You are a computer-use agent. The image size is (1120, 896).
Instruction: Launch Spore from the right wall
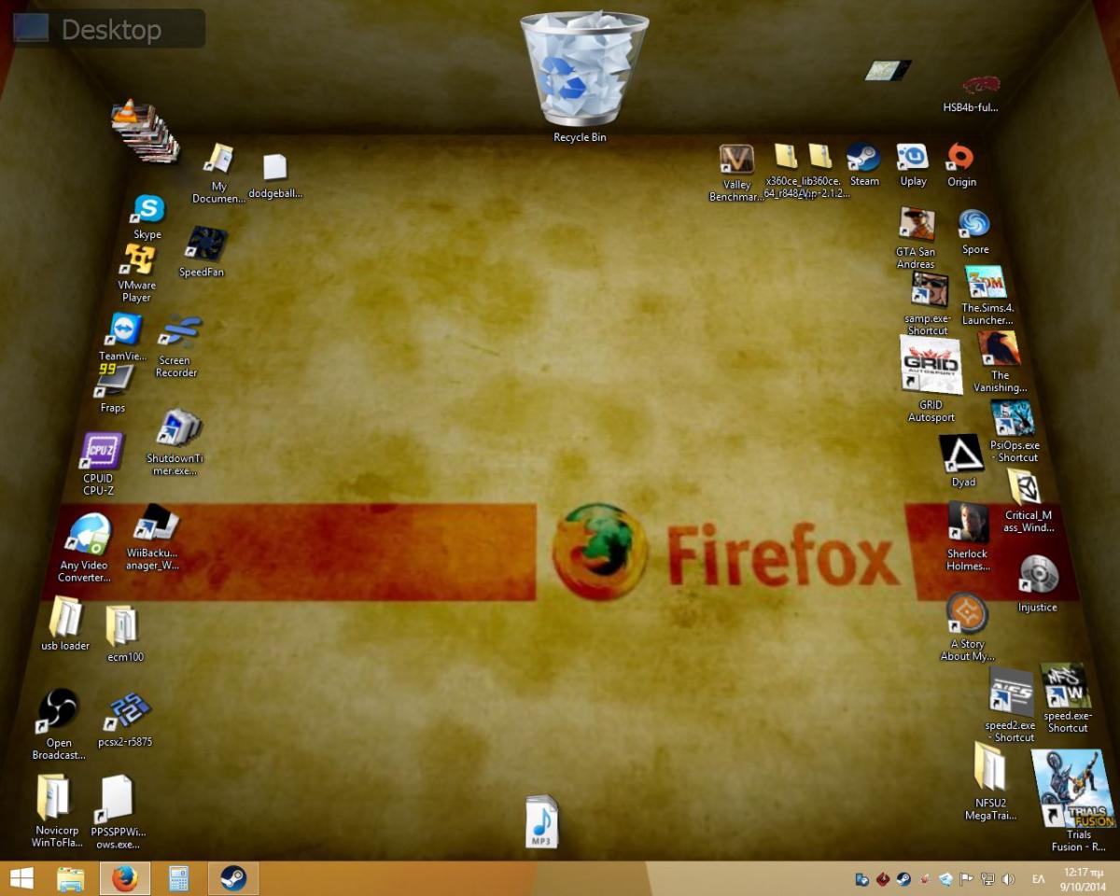point(974,224)
